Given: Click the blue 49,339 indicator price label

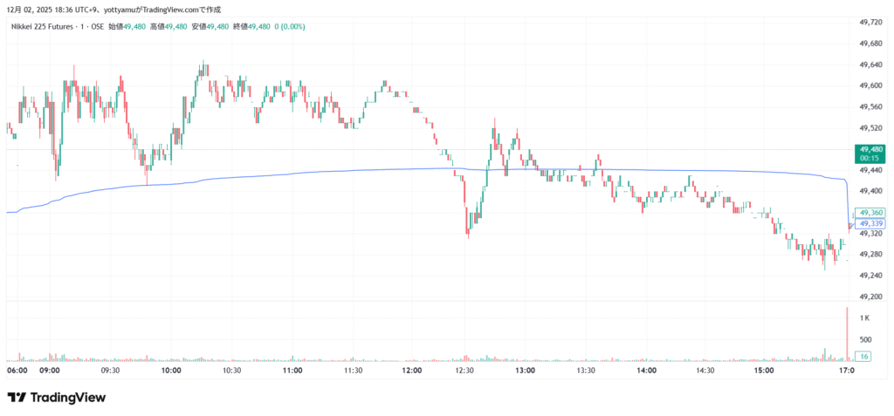Looking at the screenshot, I should [x=872, y=223].
